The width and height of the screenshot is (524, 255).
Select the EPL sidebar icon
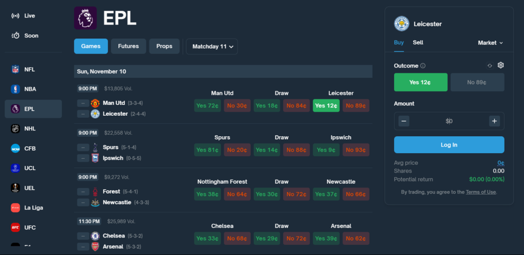(15, 109)
